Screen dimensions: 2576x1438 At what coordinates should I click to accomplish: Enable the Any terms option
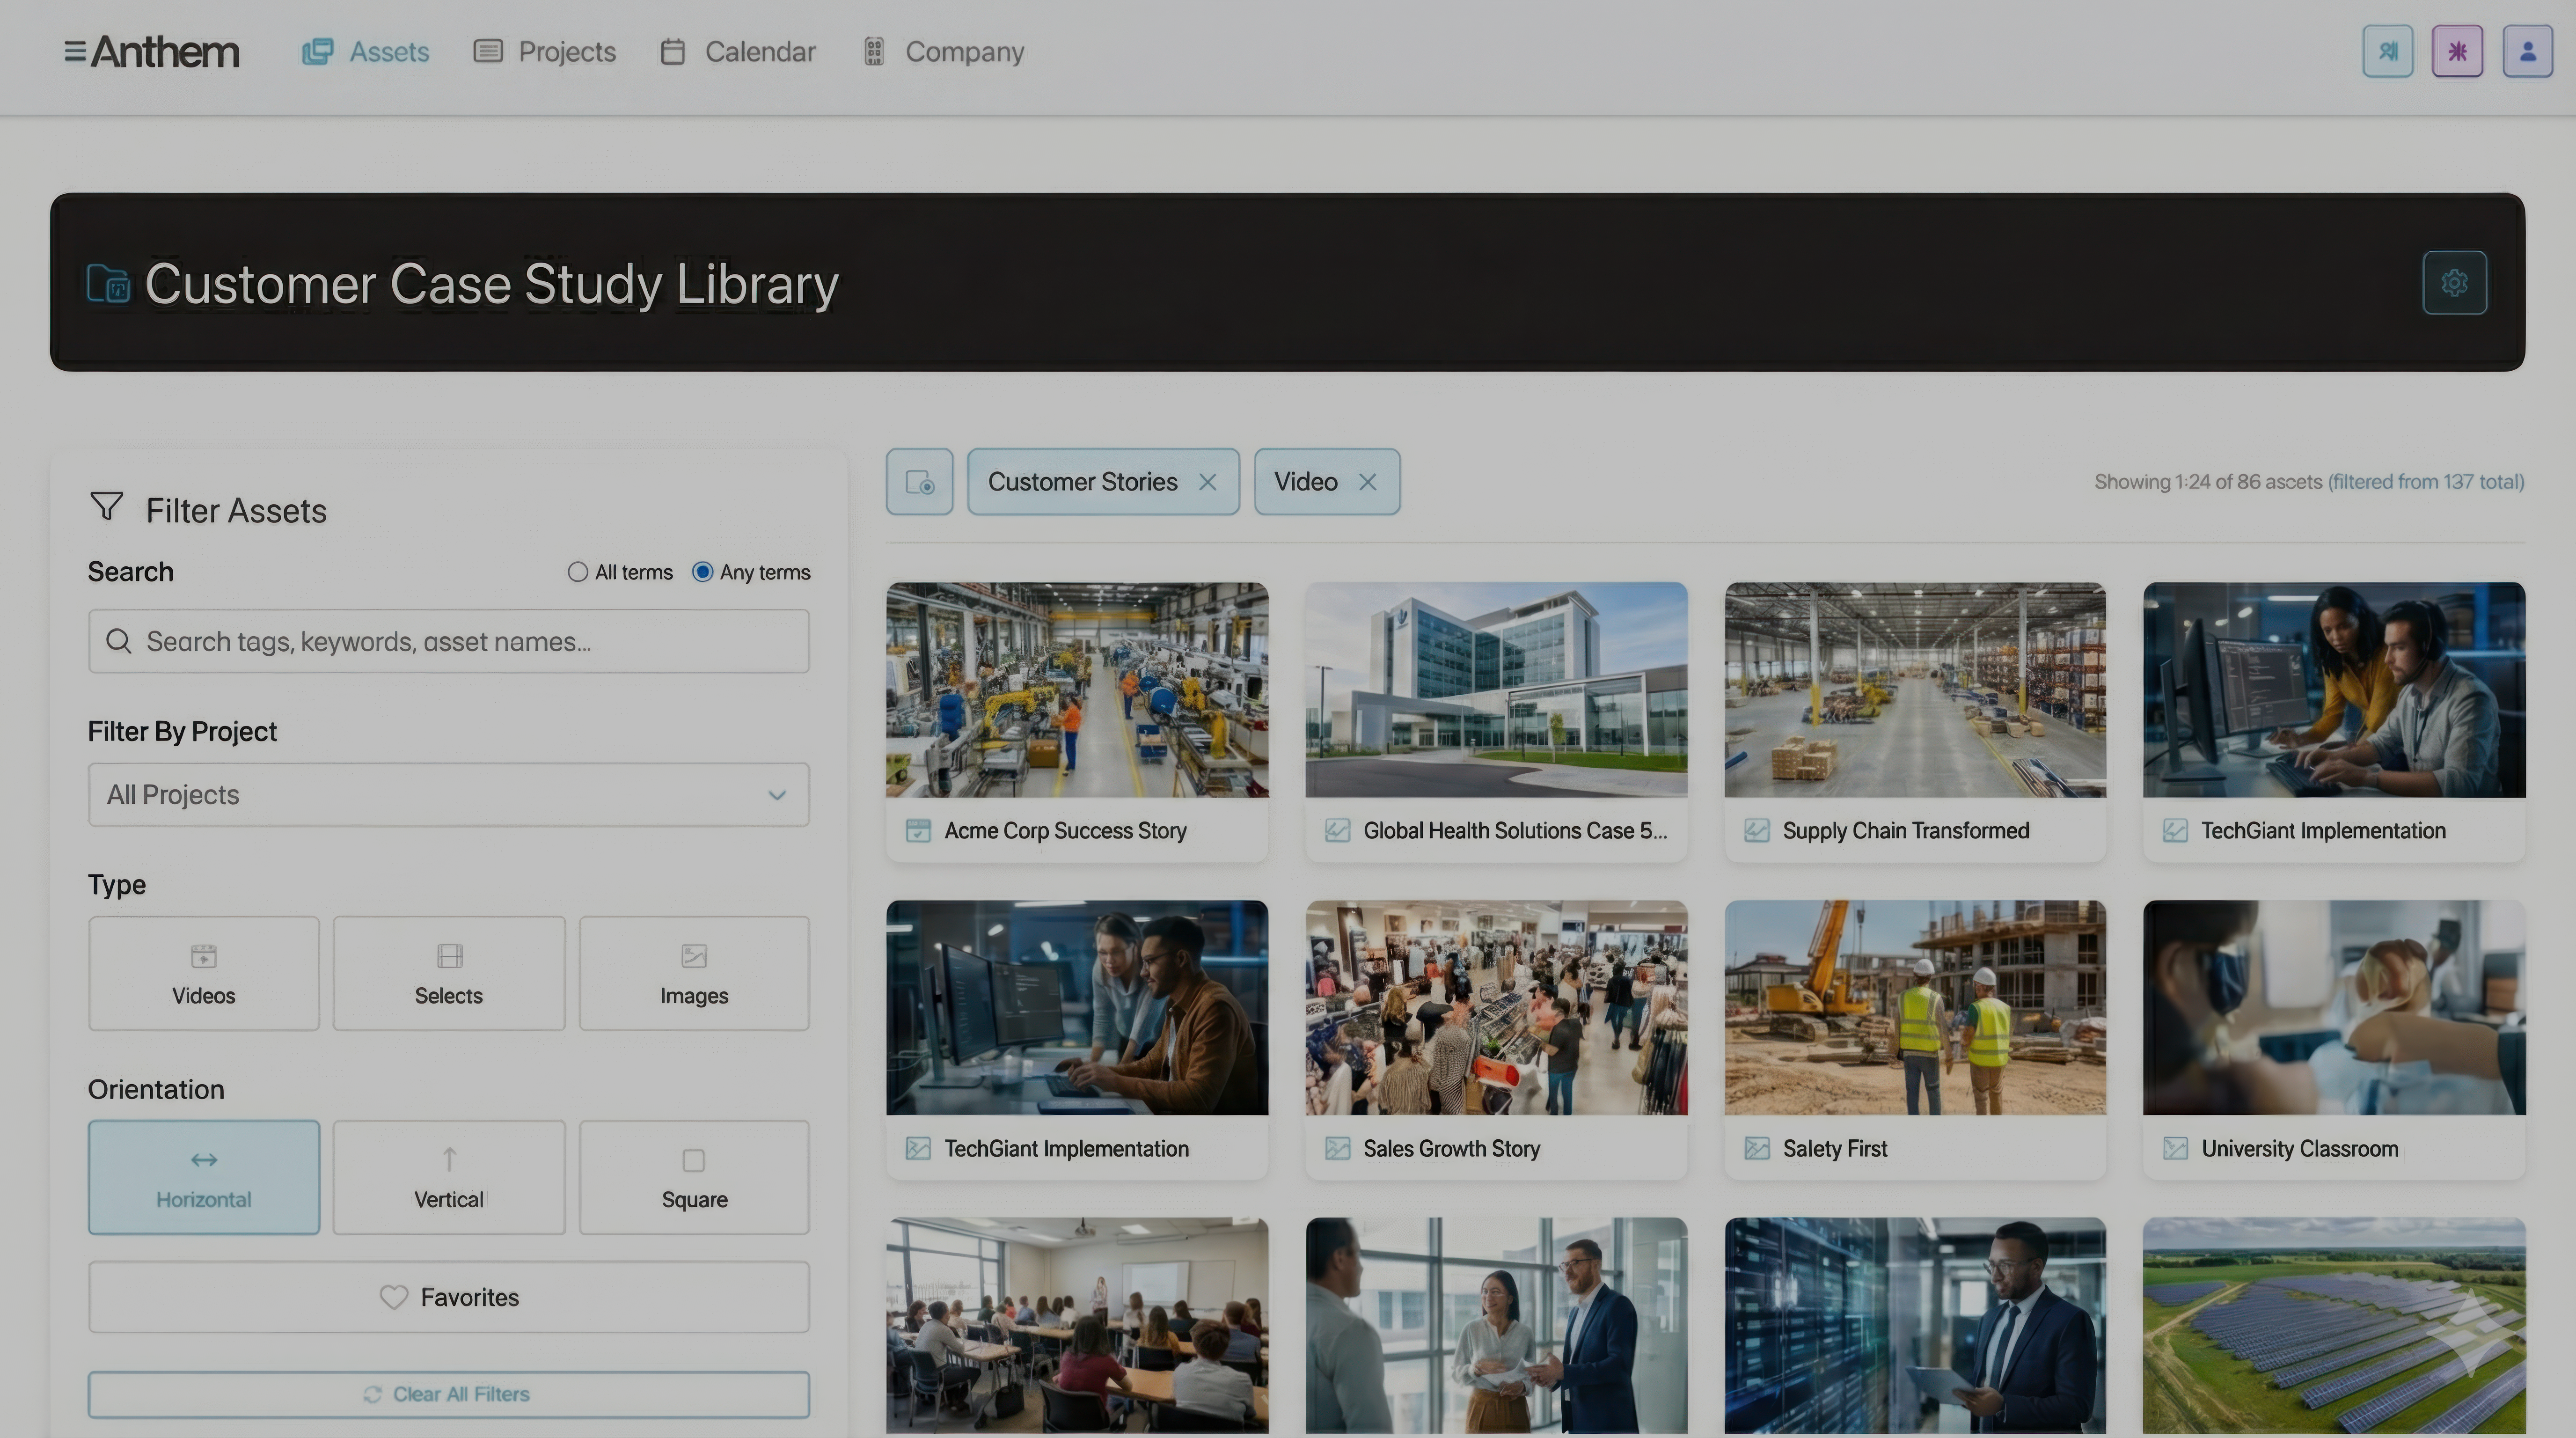tap(704, 571)
